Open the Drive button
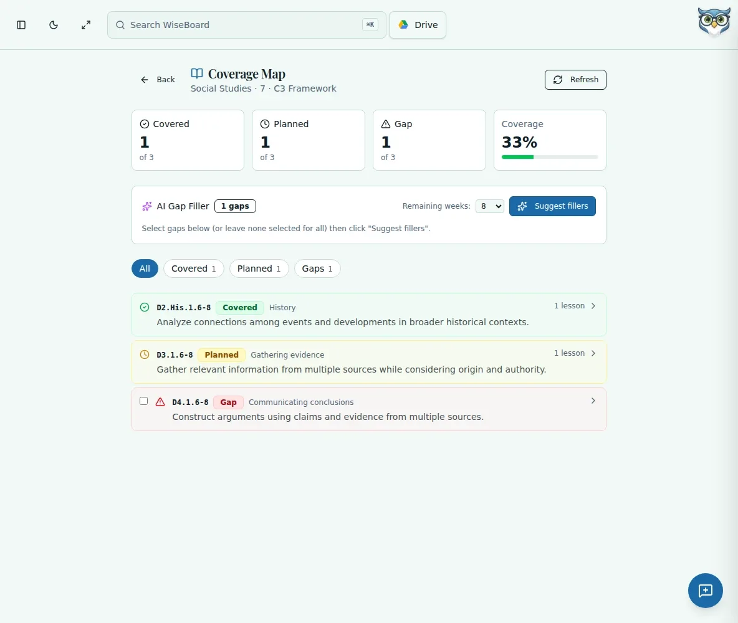Screen dimensions: 738x623 (418, 25)
